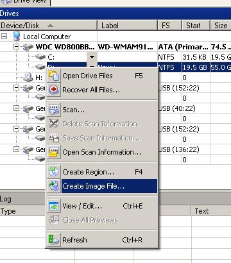This screenshot has height=263, width=231.
Task: Click the Save Scan Information icon
Action: tap(54, 138)
